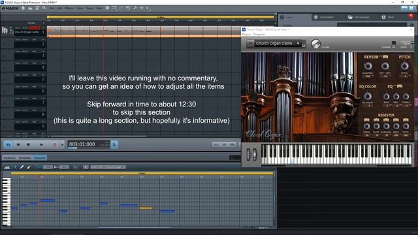This screenshot has width=418, height=235.
Task: Open the Program menu in the organ window
Action: pyautogui.click(x=259, y=35)
